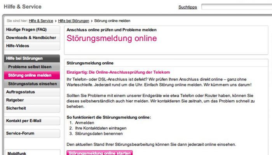Click 'Einzigartig: Die Online-Anschlussprüfung der Telekom' subheading
272x155 pixels.
(118, 72)
